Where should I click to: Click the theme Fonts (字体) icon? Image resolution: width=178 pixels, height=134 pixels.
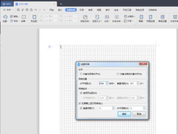(x=11, y=21)
